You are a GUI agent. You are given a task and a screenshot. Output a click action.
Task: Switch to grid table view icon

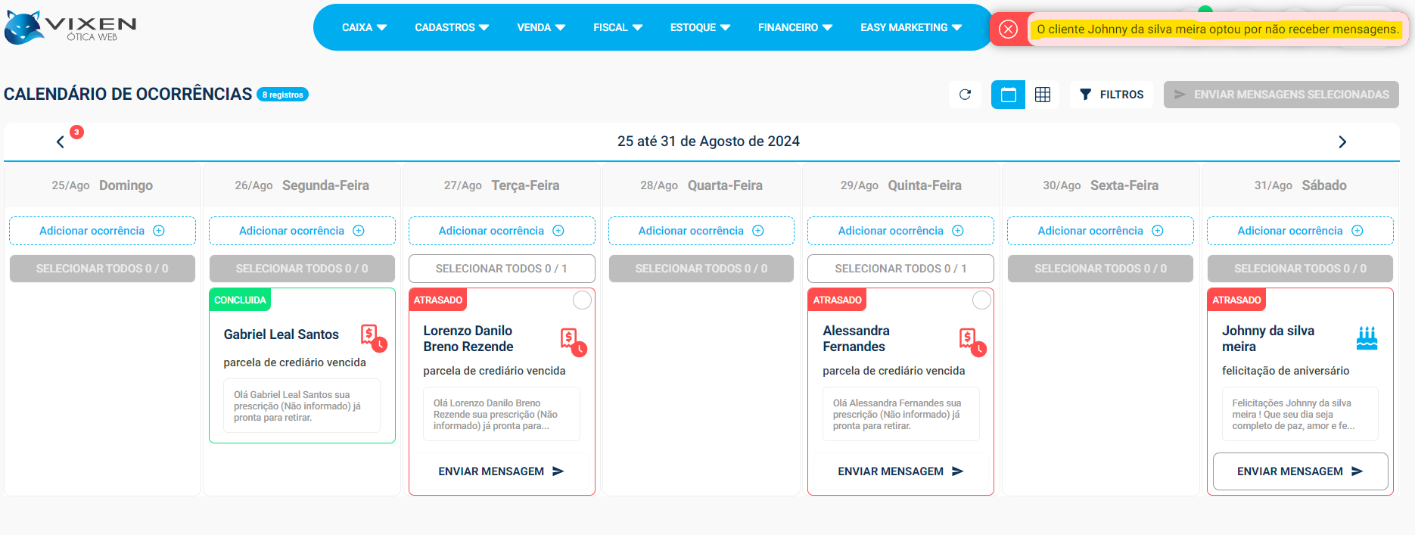coord(1043,95)
